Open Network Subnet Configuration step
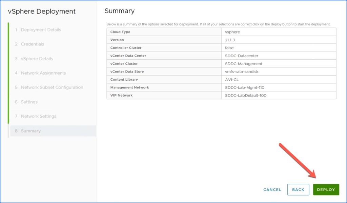The width and height of the screenshot is (347, 203). [x=52, y=87]
